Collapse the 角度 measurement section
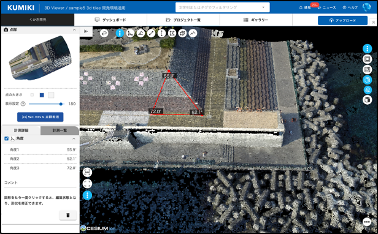This screenshot has width=378, height=234. [x=74, y=138]
